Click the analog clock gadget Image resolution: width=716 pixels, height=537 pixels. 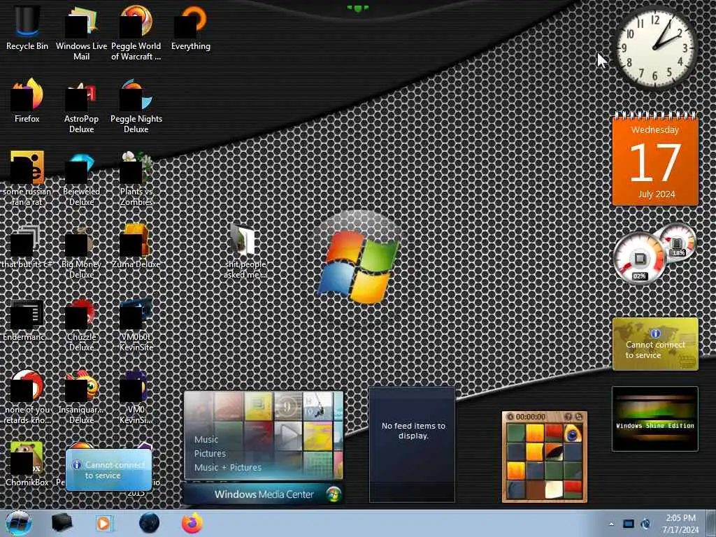[655, 48]
